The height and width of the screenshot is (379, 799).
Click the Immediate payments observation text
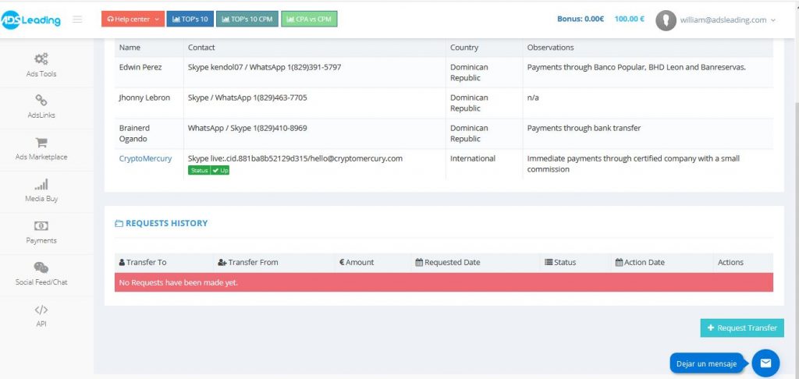click(633, 164)
